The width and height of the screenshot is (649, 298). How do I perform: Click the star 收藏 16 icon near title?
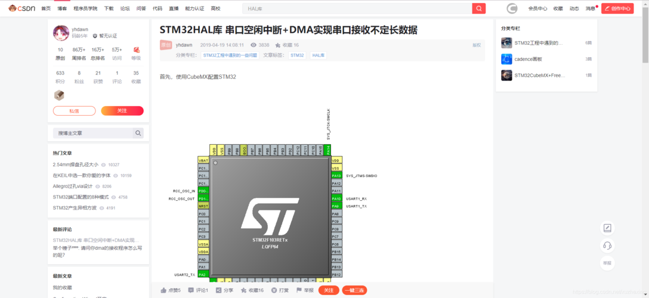tap(278, 45)
